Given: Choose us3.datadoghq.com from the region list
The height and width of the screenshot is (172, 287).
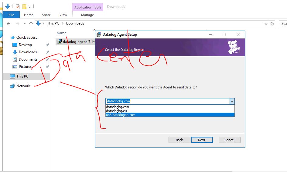Looking at the screenshot, I should click(121, 115).
